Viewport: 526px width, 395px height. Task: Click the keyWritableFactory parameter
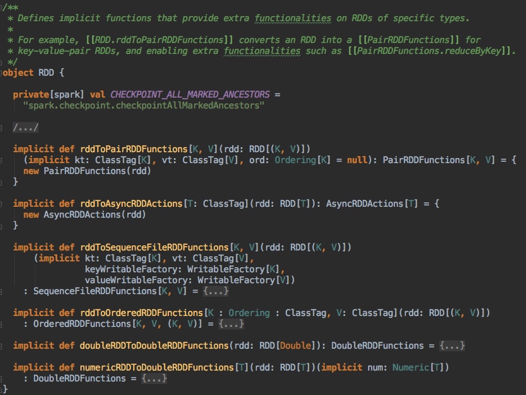(x=130, y=269)
